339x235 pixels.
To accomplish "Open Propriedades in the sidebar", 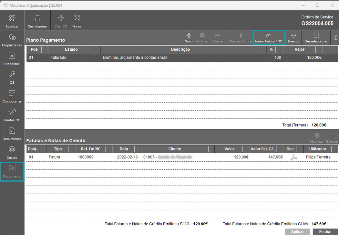I will [12, 40].
